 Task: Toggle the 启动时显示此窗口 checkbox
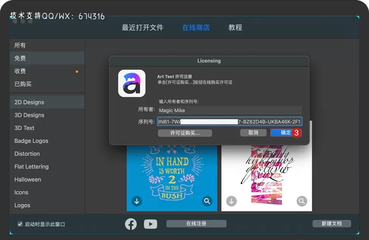tap(20, 224)
